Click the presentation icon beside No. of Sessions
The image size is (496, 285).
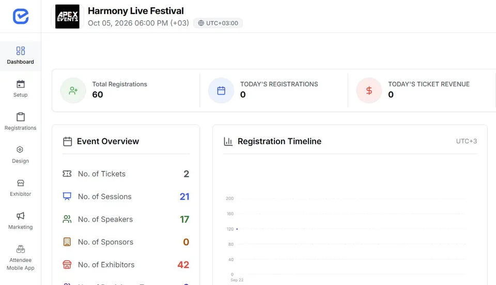coord(67,196)
